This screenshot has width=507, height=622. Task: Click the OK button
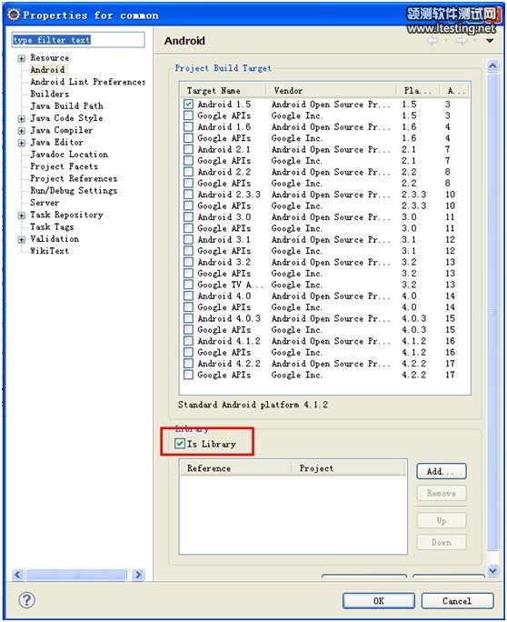(379, 600)
